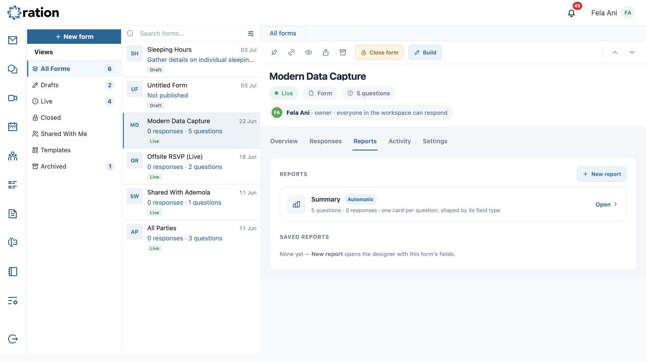Click the FA user avatar in header
Viewport: 646px width, 362px height.
[x=627, y=13]
